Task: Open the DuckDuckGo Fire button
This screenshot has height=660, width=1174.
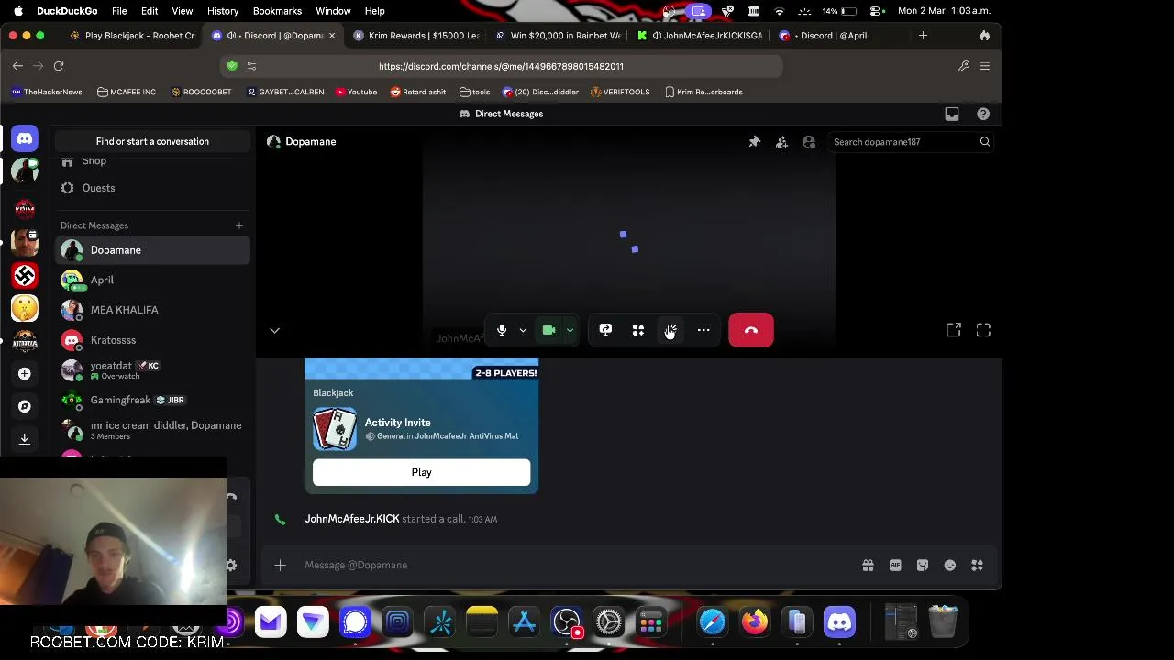Action: tap(985, 36)
